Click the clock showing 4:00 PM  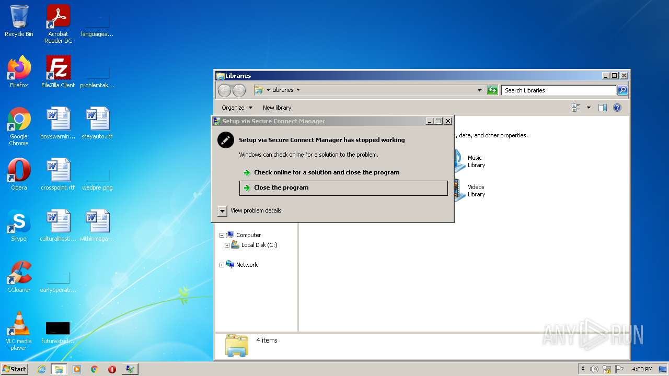point(642,369)
